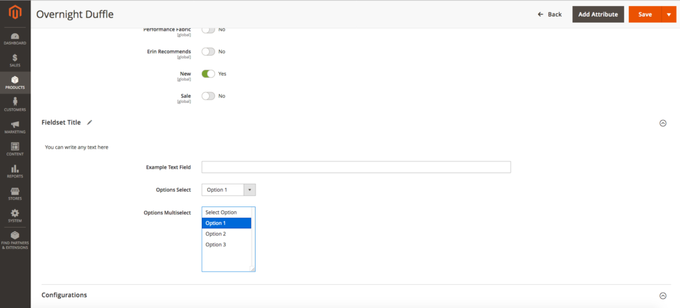Screen dimensions: 680x308
Task: Click the Configurations heading text
Action: (x=64, y=295)
